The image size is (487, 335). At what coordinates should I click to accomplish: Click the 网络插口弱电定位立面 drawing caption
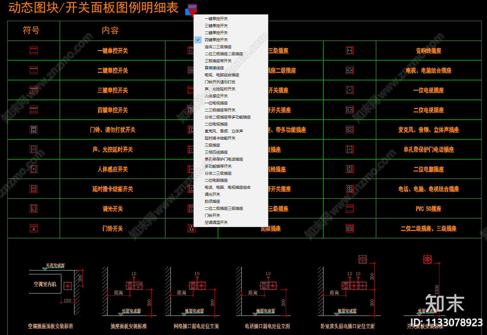tap(196, 326)
